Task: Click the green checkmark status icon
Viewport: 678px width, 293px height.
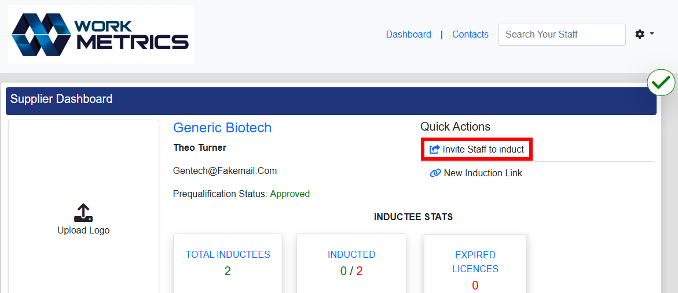Action: pos(661,83)
